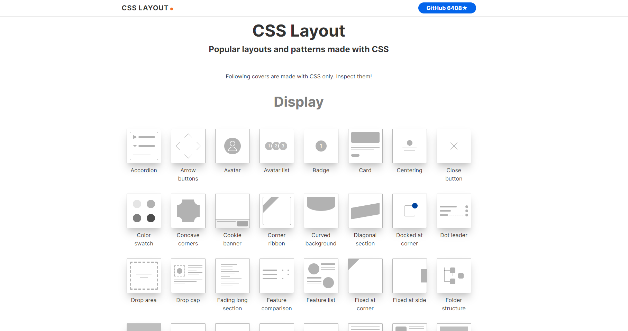Open the Avatar list pattern icon

click(x=276, y=146)
